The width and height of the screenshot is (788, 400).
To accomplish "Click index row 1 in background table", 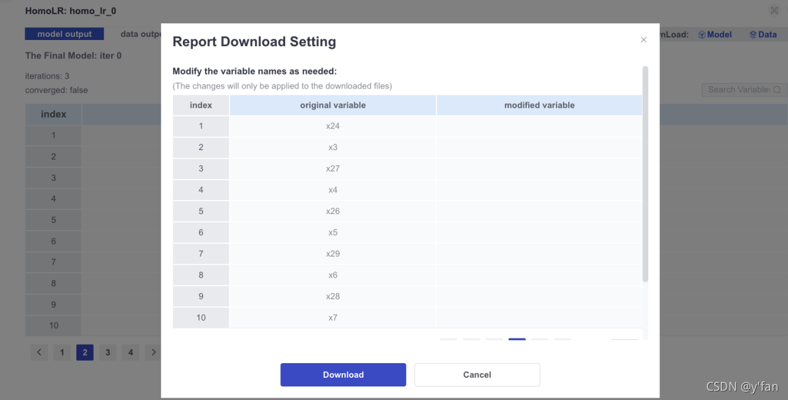I will 54,135.
